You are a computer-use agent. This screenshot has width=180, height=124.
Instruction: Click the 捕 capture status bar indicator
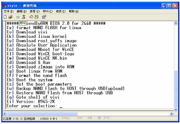99,118
